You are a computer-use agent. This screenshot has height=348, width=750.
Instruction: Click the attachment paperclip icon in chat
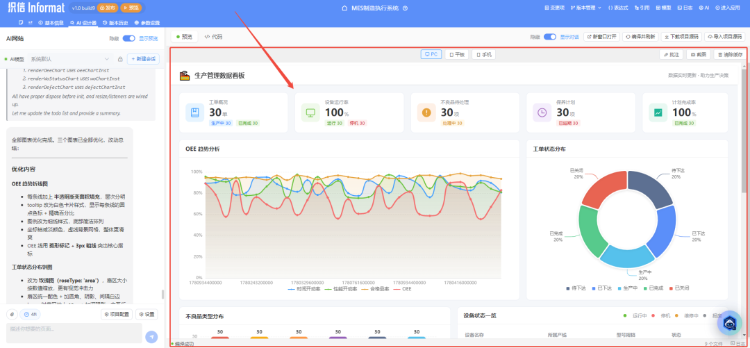click(x=12, y=315)
